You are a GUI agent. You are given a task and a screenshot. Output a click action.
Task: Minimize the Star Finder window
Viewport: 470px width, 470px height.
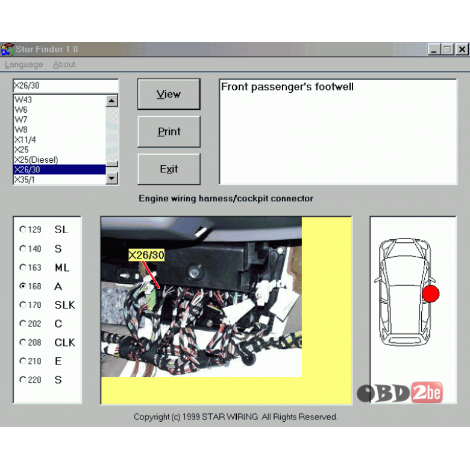[x=434, y=49]
